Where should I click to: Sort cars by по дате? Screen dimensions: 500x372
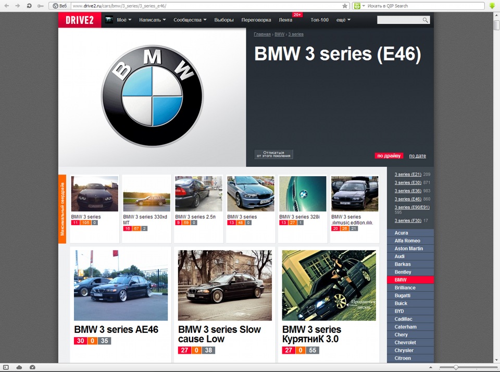tap(417, 156)
